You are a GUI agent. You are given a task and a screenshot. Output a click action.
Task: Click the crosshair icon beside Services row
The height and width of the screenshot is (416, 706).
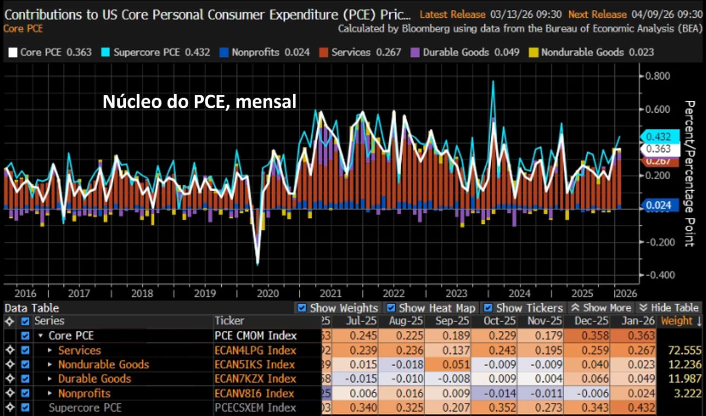point(9,350)
